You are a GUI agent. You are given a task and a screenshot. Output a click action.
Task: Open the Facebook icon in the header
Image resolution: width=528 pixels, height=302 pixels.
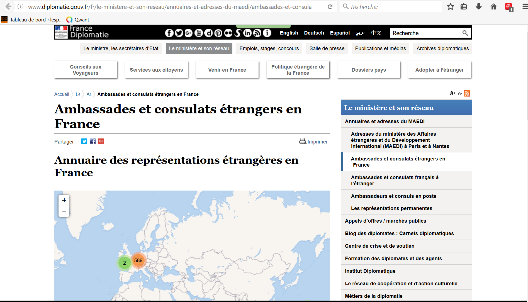tap(169, 33)
